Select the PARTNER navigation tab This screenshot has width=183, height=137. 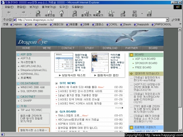point(132,48)
